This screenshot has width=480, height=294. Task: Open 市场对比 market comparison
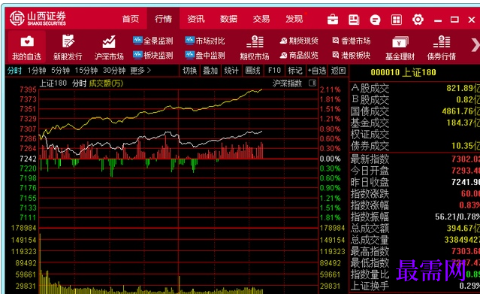coord(205,41)
